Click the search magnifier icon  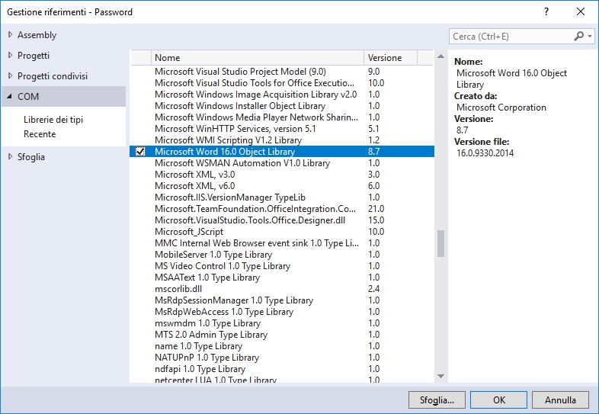click(x=578, y=37)
